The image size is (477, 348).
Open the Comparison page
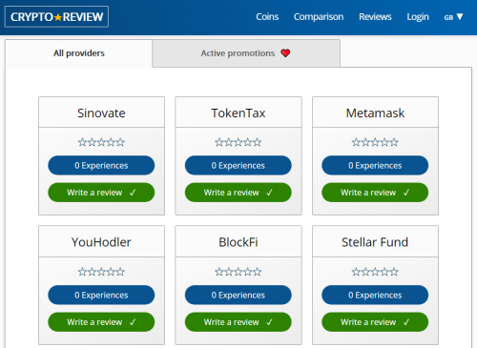tap(319, 17)
